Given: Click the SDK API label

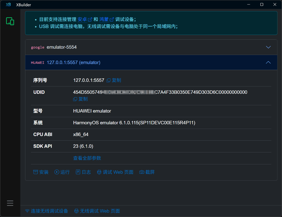Looking at the screenshot, I should [x=43, y=146].
